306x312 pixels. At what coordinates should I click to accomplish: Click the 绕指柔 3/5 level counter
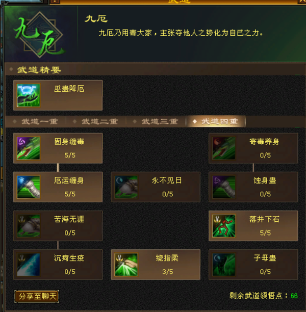[x=167, y=272]
